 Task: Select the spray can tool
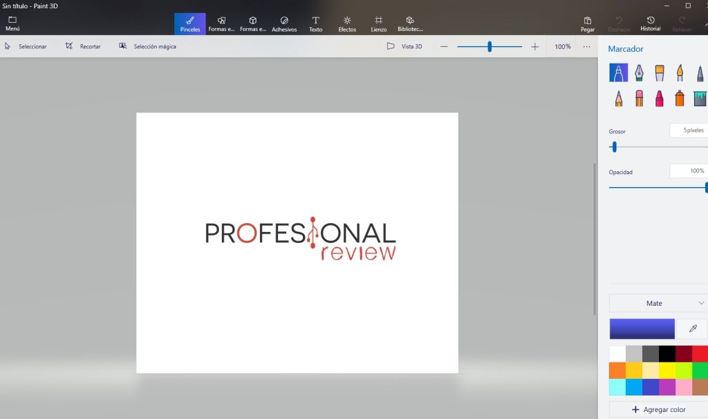pos(680,98)
